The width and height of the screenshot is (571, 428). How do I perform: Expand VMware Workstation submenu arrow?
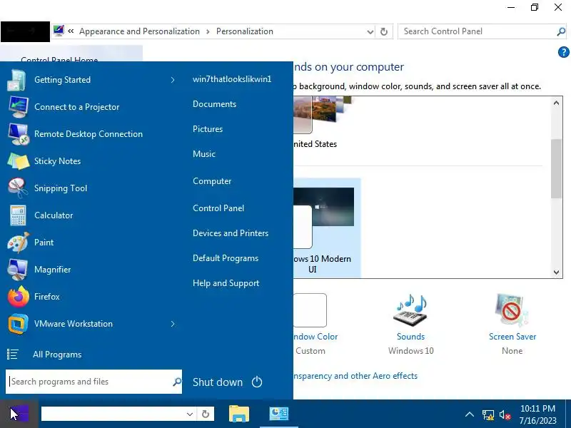pyautogui.click(x=173, y=324)
